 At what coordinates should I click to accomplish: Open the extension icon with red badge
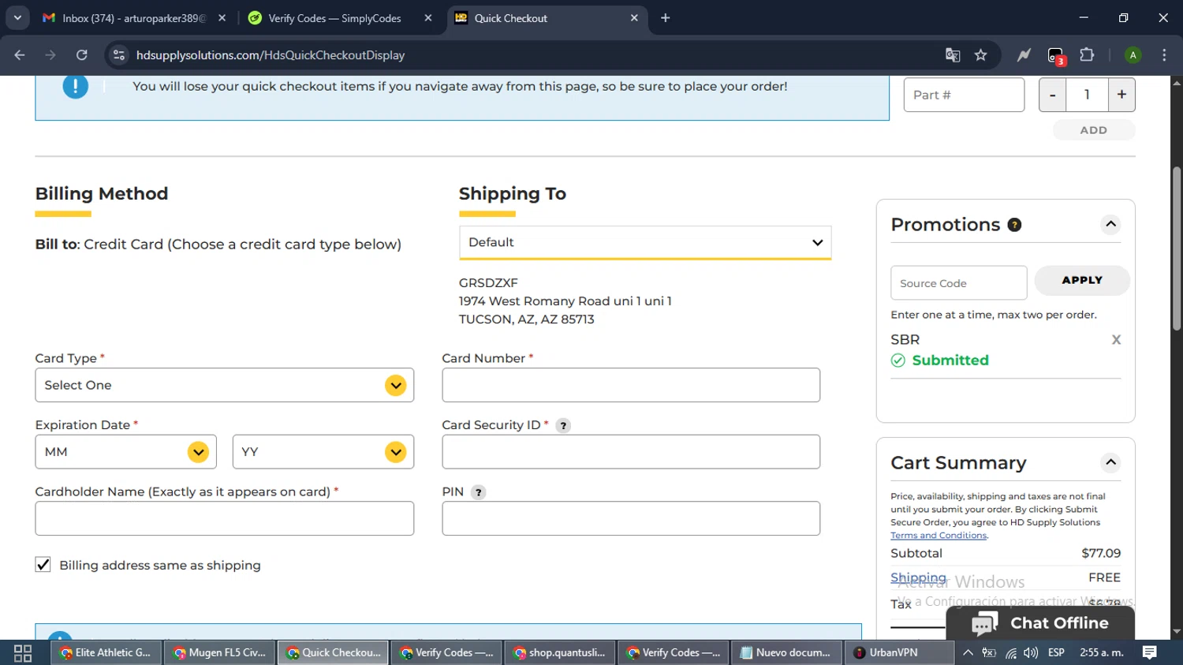[x=1056, y=56]
